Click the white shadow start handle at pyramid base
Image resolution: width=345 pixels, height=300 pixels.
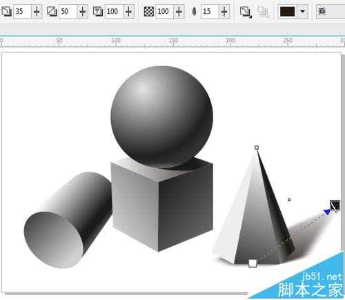pos(253,263)
